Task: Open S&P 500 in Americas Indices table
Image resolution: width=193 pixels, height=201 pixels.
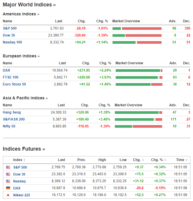Action: [x=10, y=28]
